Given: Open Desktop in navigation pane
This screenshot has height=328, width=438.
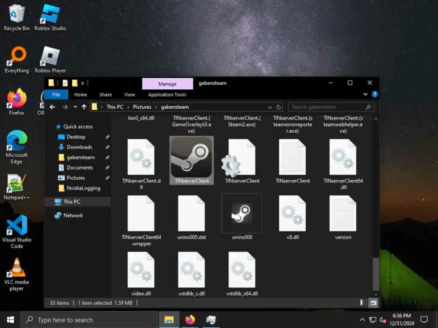Looking at the screenshot, I should tap(76, 137).
